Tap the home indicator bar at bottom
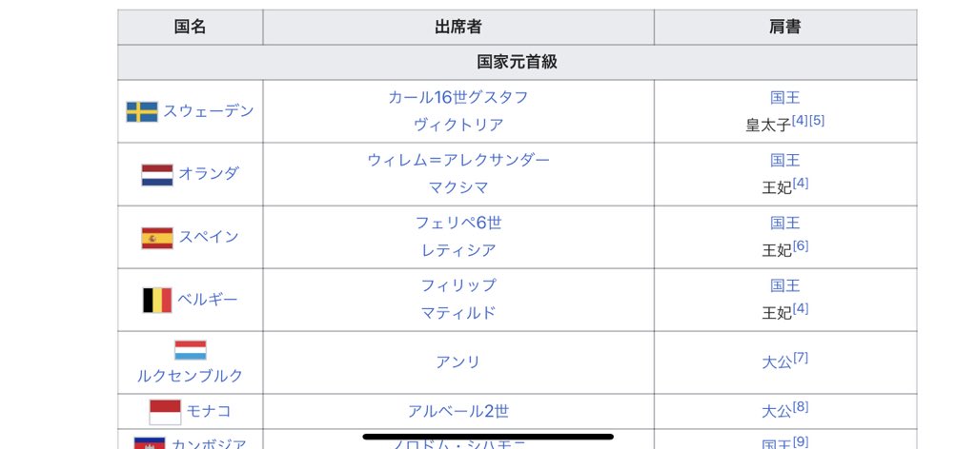Screen dimensions: 976x449 click(488, 437)
